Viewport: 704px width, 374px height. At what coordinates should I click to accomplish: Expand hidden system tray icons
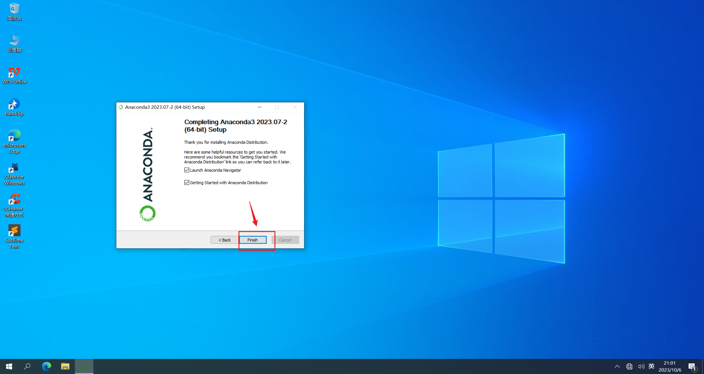tap(617, 366)
